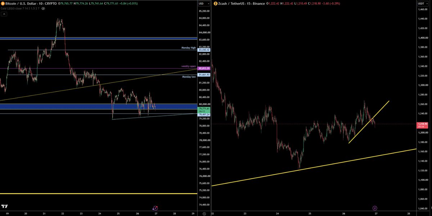Select the 79,497.24 price label
This screenshot has height=216, width=432.
[x=203, y=115]
